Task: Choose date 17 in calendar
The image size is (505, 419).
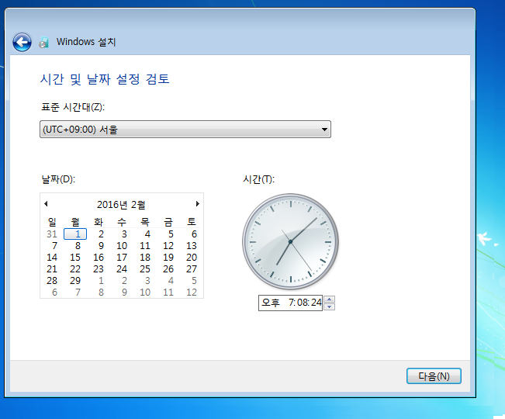Action: point(122,258)
